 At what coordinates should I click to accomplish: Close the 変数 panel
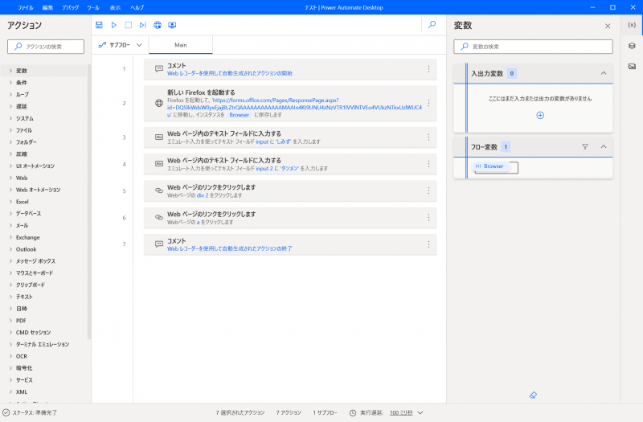(608, 26)
